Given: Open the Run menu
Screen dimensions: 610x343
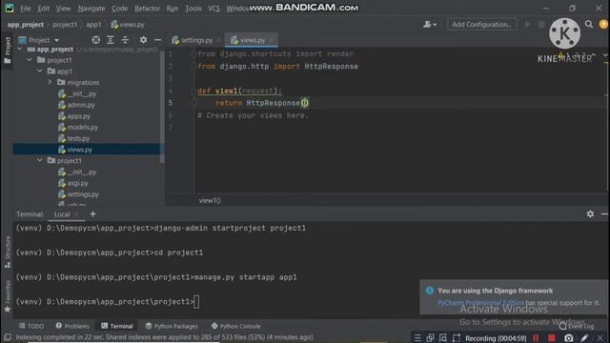Looking at the screenshot, I should coord(172,9).
